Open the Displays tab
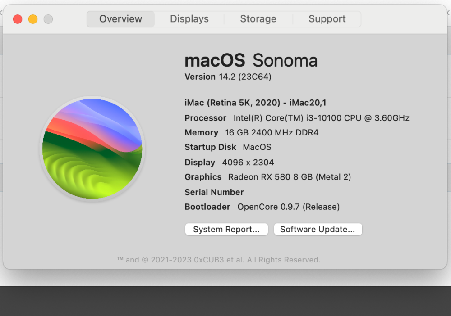 pyautogui.click(x=189, y=19)
